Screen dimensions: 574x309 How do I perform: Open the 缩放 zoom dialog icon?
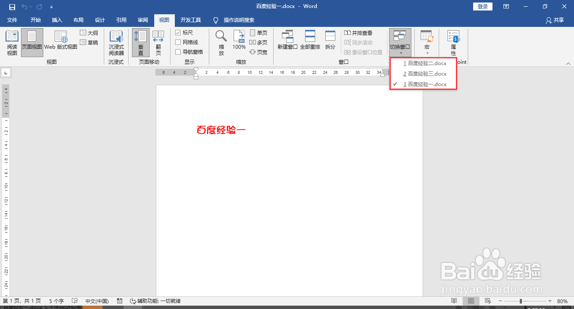pyautogui.click(x=221, y=42)
